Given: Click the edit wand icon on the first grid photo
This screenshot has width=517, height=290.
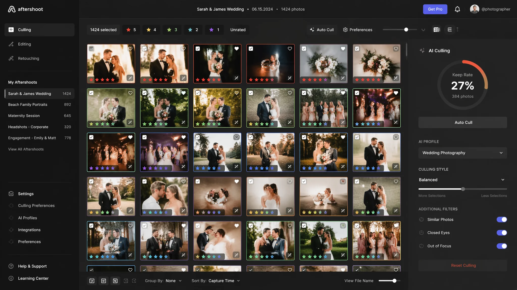Looking at the screenshot, I should click(x=130, y=78).
